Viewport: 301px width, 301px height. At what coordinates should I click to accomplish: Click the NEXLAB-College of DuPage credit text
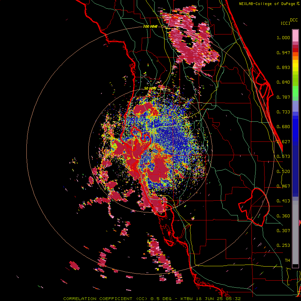pyautogui.click(x=267, y=4)
